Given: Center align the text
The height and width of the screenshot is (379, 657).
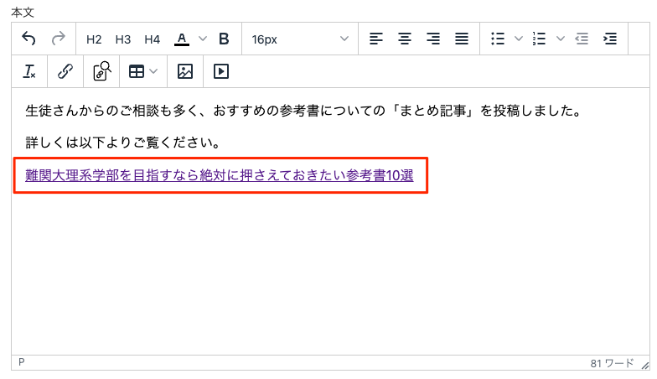Looking at the screenshot, I should pos(404,39).
